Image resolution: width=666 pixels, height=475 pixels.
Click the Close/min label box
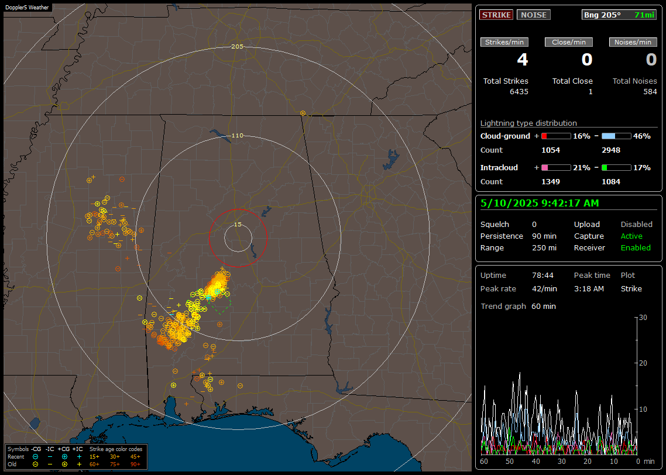(x=569, y=42)
